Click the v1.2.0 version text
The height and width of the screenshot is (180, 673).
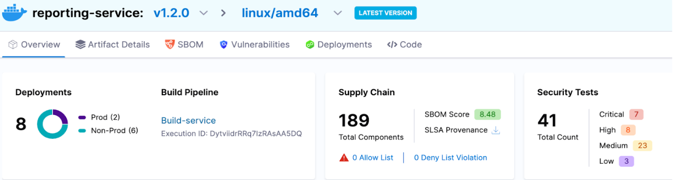[171, 13]
